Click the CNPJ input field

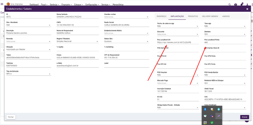click(78, 25)
